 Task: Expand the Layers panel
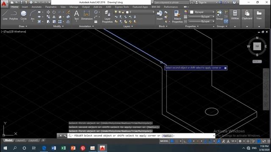[128, 26]
